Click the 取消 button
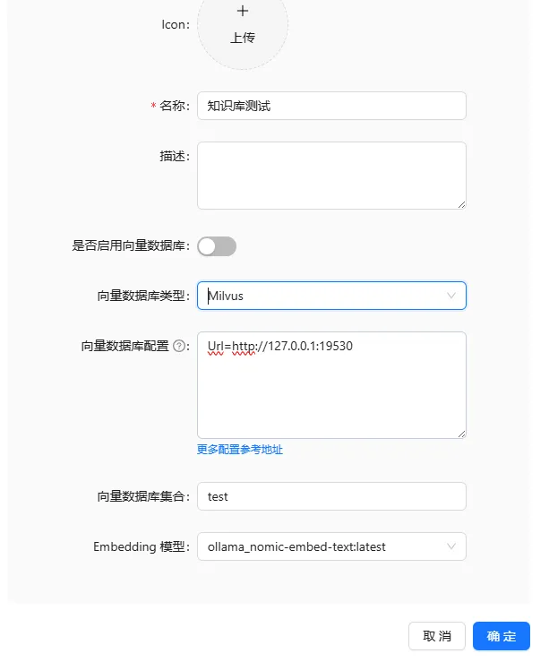 (x=437, y=636)
